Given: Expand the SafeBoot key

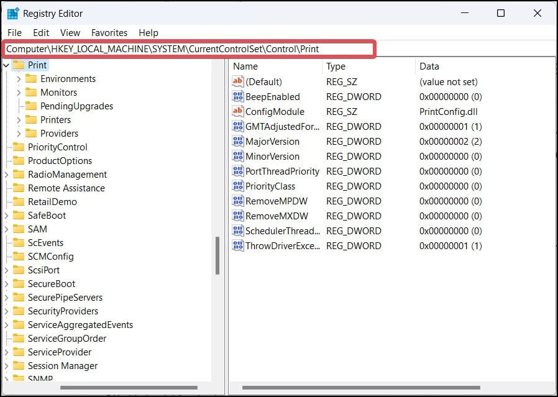Looking at the screenshot, I should pyautogui.click(x=6, y=216).
